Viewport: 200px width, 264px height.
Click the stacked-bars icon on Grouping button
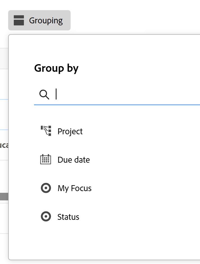[x=19, y=20]
